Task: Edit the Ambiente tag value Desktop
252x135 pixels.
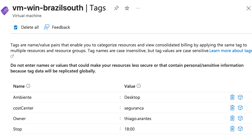Action: pos(132,97)
